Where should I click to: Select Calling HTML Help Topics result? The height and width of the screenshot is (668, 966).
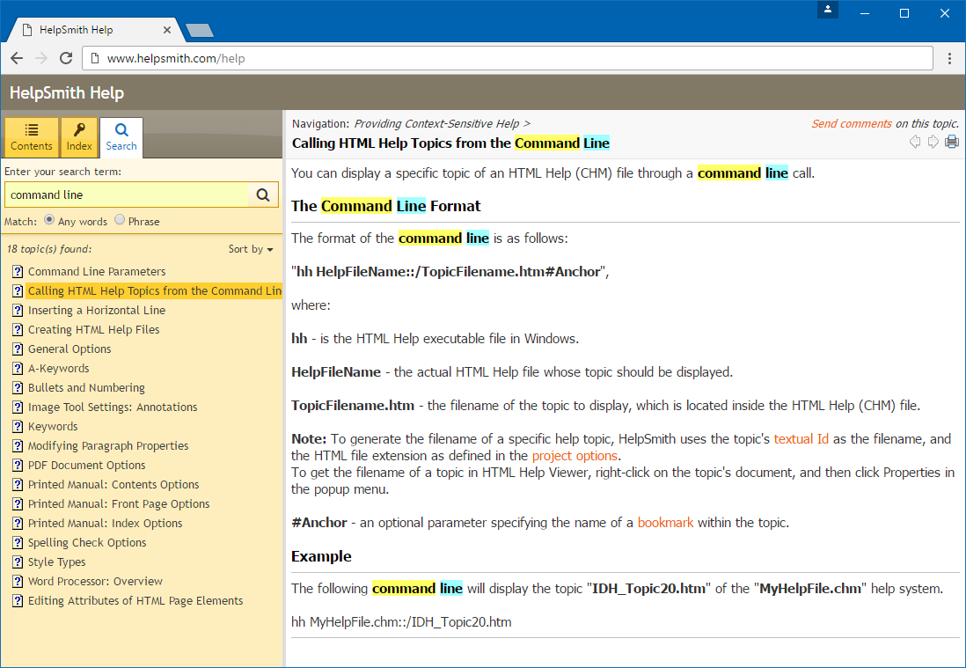pos(155,290)
